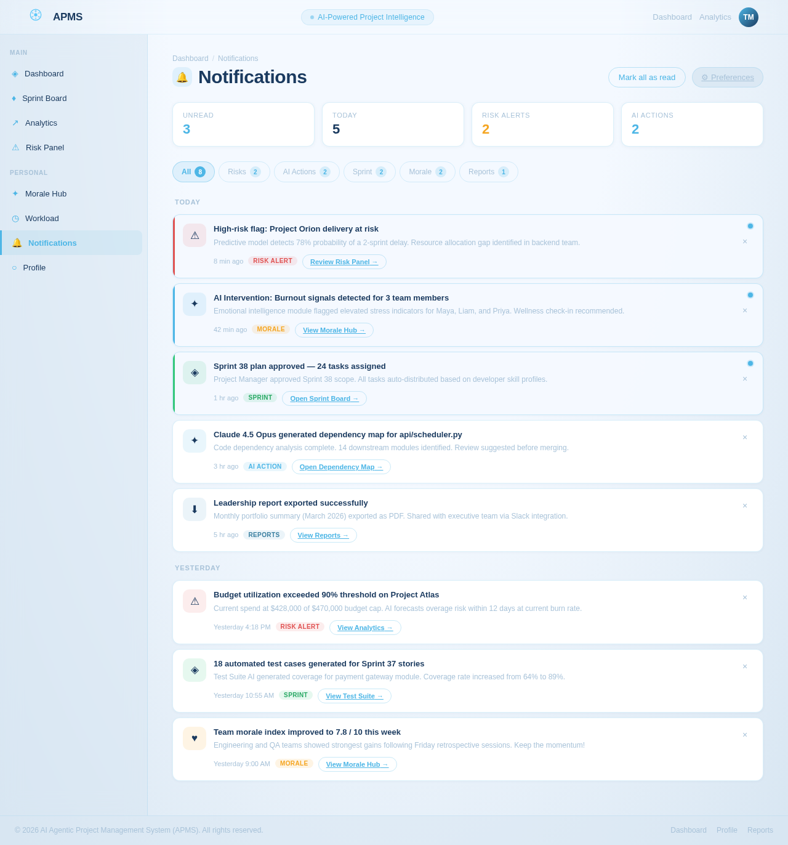
Task: Click Mark all as read
Action: (646, 77)
